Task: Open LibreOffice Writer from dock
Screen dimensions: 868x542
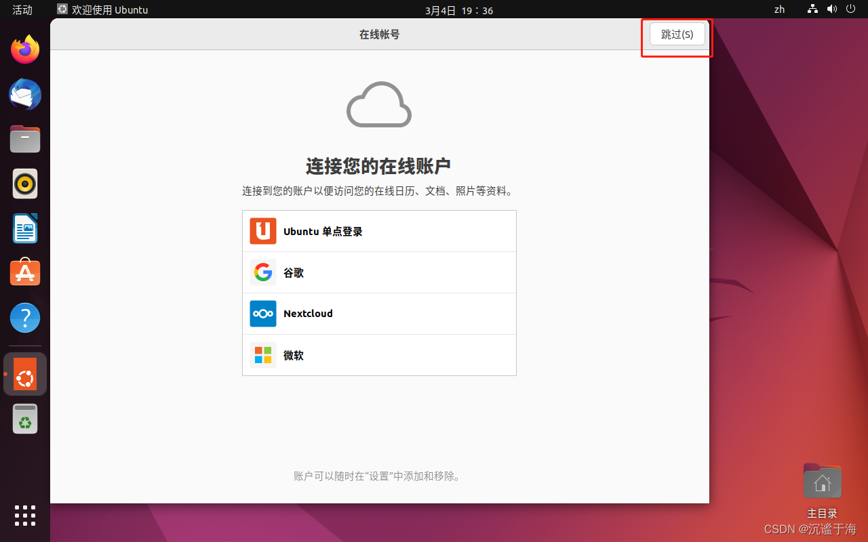Action: tap(25, 228)
